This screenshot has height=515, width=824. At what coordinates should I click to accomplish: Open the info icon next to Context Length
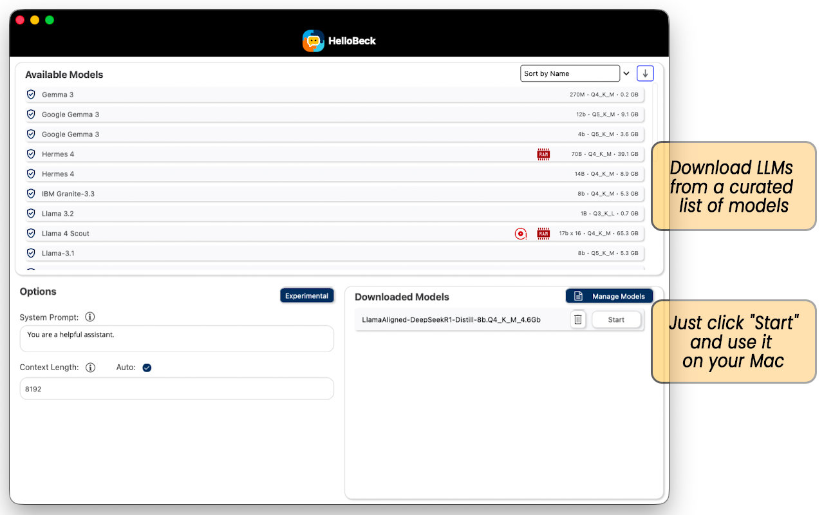(90, 368)
